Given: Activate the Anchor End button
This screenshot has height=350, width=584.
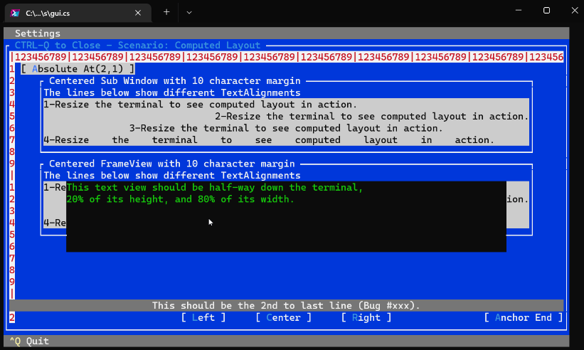Looking at the screenshot, I should pos(523,318).
